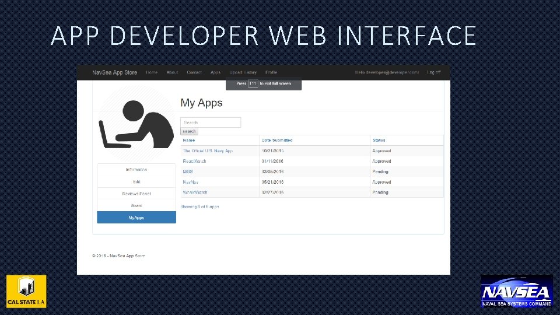
Task: Click Pending status in MGS row
Action: click(380, 171)
